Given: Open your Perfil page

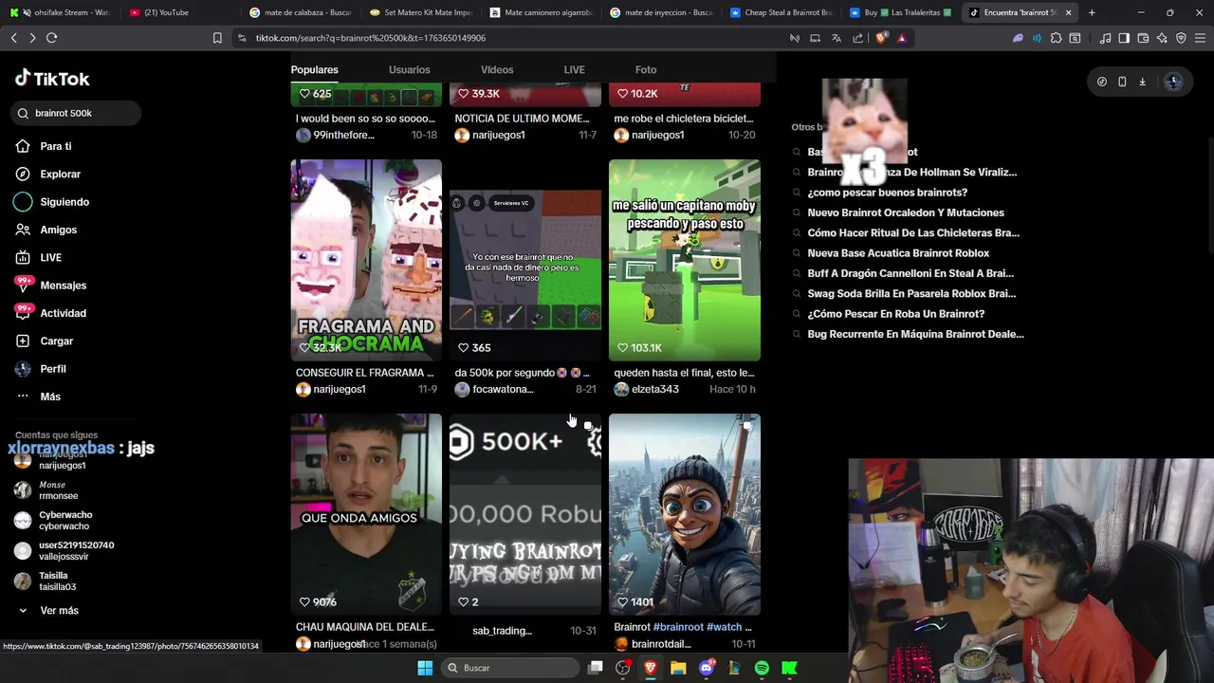Looking at the screenshot, I should click(x=41, y=369).
